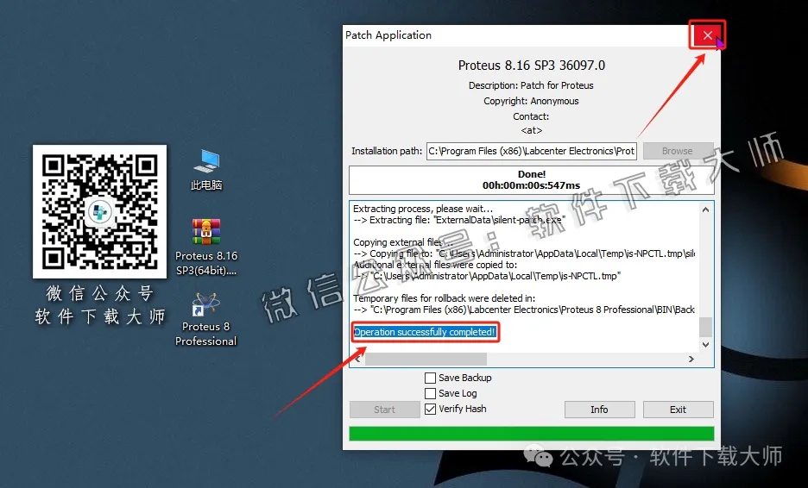
Task: Click the 'Done!' status text
Action: (x=531, y=174)
